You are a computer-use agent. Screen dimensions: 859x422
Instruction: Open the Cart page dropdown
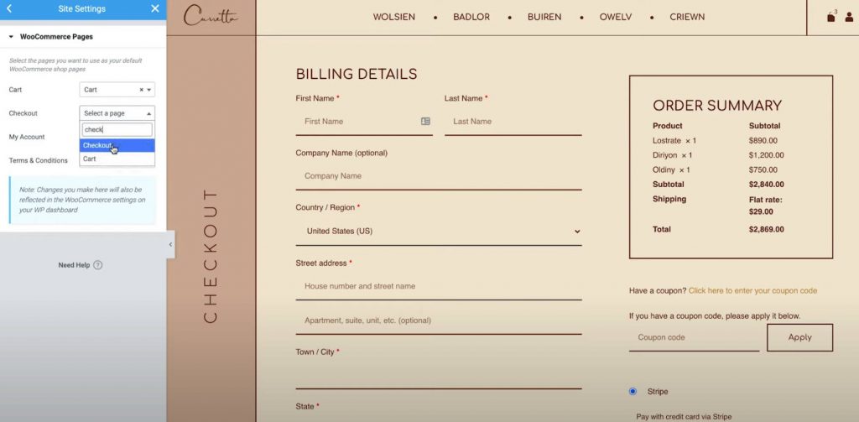149,90
